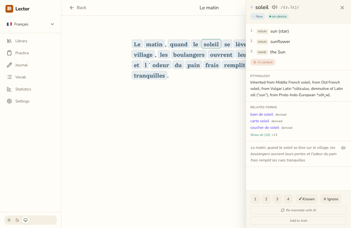Image resolution: width=351 pixels, height=228 pixels.
Task: Select the word 'se' after soleil
Action: (x=227, y=44)
